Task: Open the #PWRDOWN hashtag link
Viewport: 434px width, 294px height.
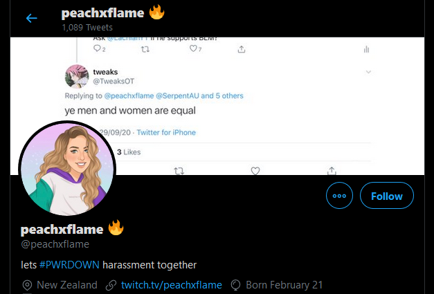Action: pos(70,264)
